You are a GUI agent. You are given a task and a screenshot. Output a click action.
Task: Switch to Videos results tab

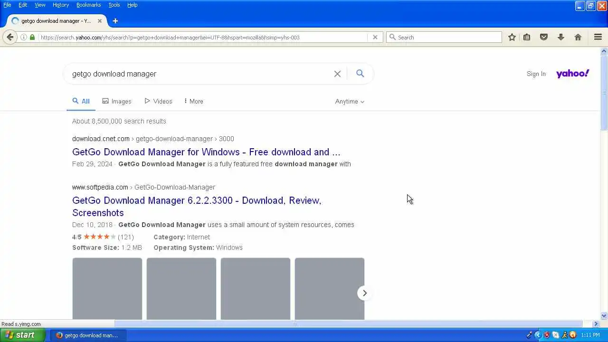[x=158, y=101]
